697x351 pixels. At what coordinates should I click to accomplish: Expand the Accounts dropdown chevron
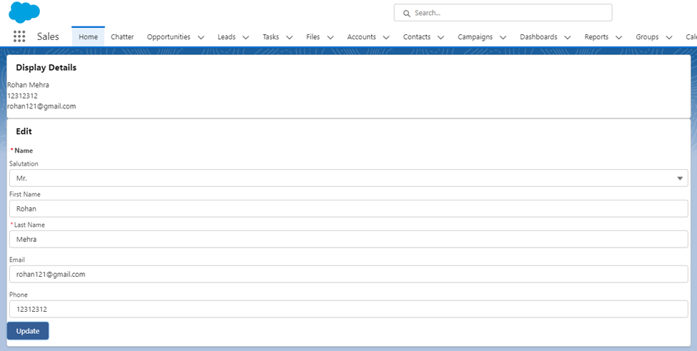pyautogui.click(x=386, y=37)
